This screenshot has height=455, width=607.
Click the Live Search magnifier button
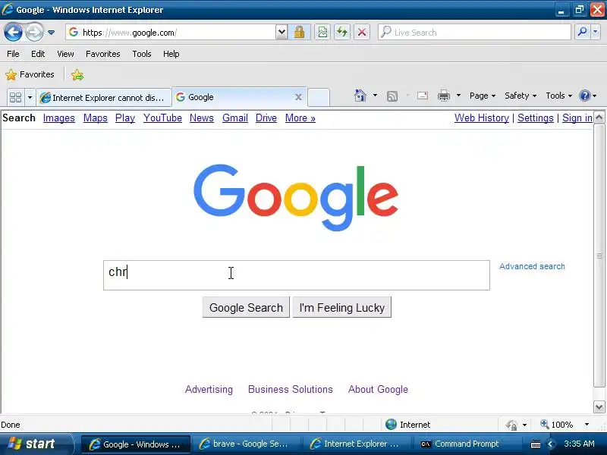click(582, 32)
